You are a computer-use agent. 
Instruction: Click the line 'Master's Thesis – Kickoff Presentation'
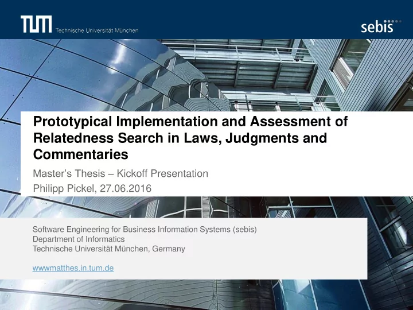120,173
